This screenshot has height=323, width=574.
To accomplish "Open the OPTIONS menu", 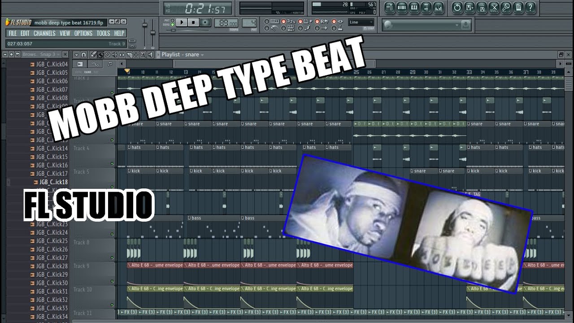I will pyautogui.click(x=83, y=33).
